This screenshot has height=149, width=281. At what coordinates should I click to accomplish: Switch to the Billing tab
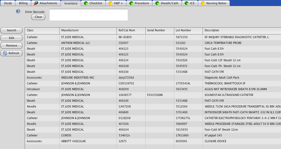(x=23, y=3)
